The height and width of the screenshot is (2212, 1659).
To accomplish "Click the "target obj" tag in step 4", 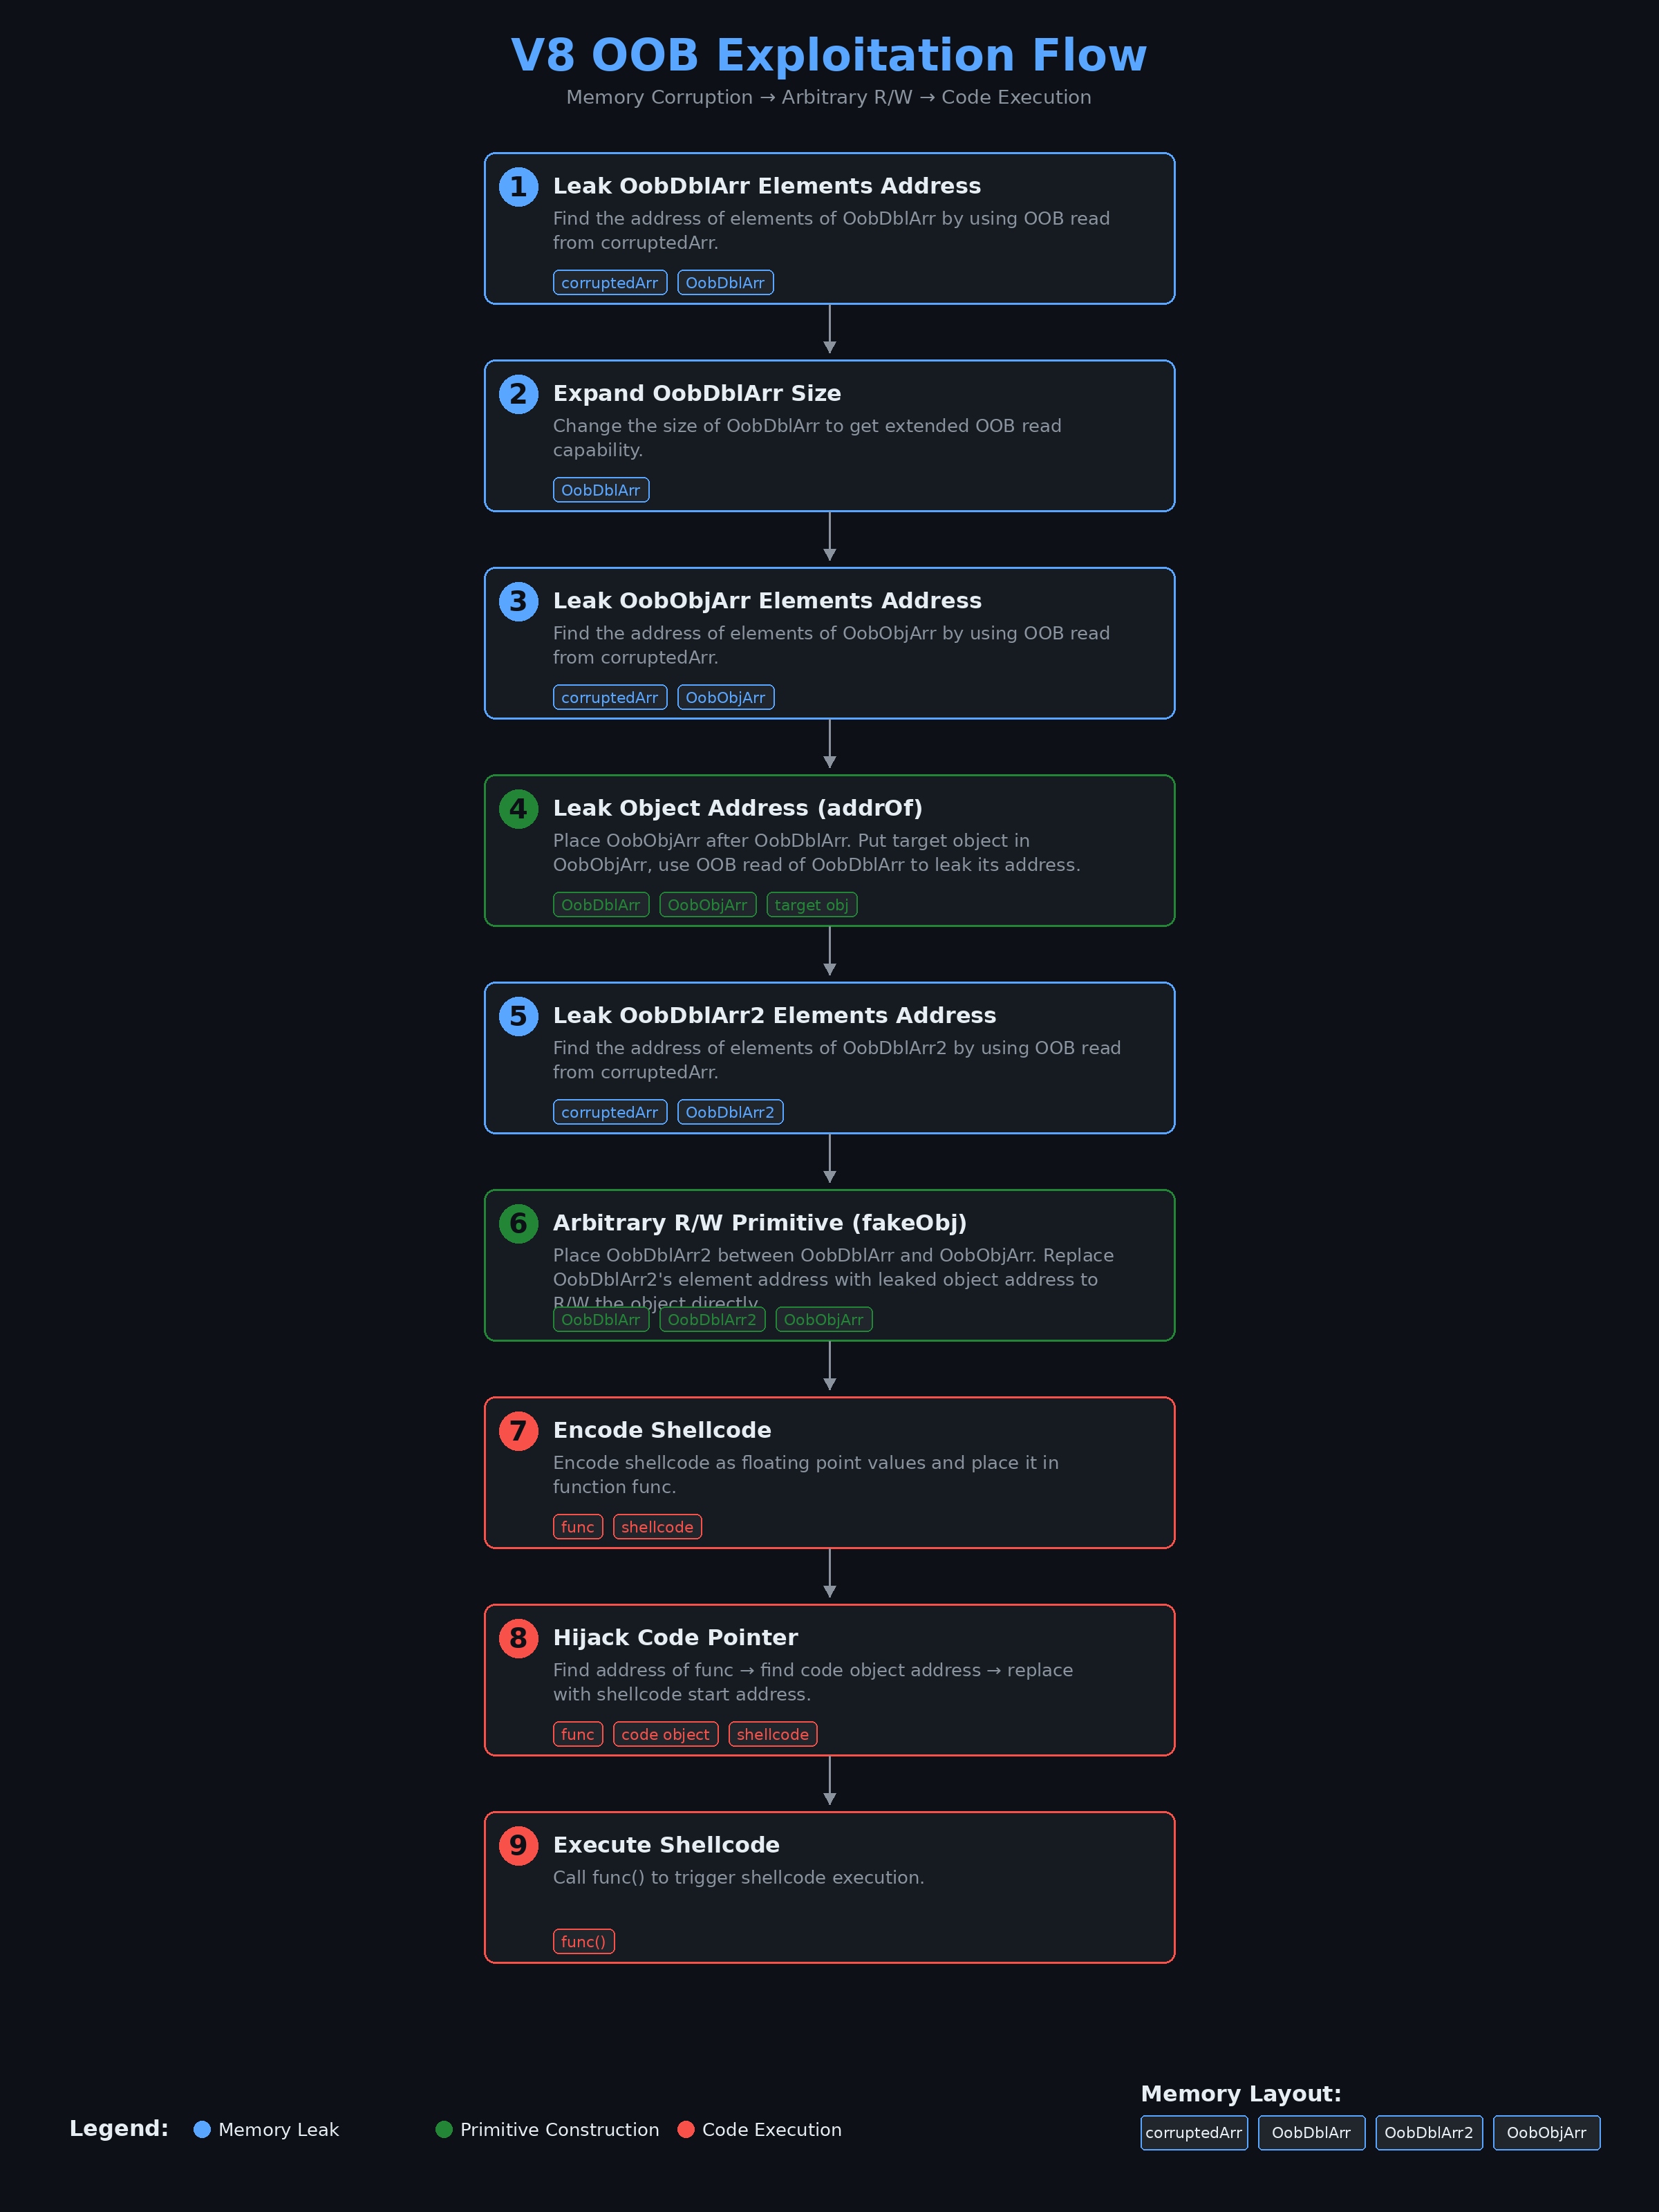I will pyautogui.click(x=811, y=905).
